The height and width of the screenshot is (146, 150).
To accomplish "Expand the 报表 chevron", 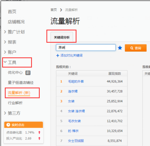I will coord(5,42).
